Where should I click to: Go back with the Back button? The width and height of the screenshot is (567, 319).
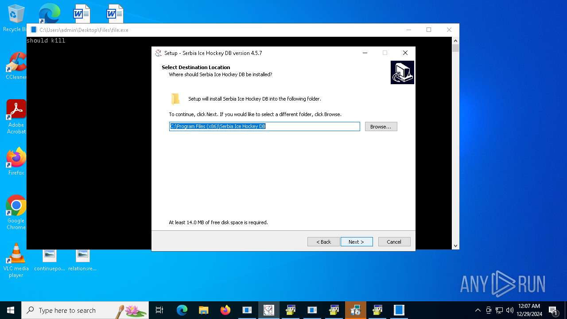coord(323,242)
